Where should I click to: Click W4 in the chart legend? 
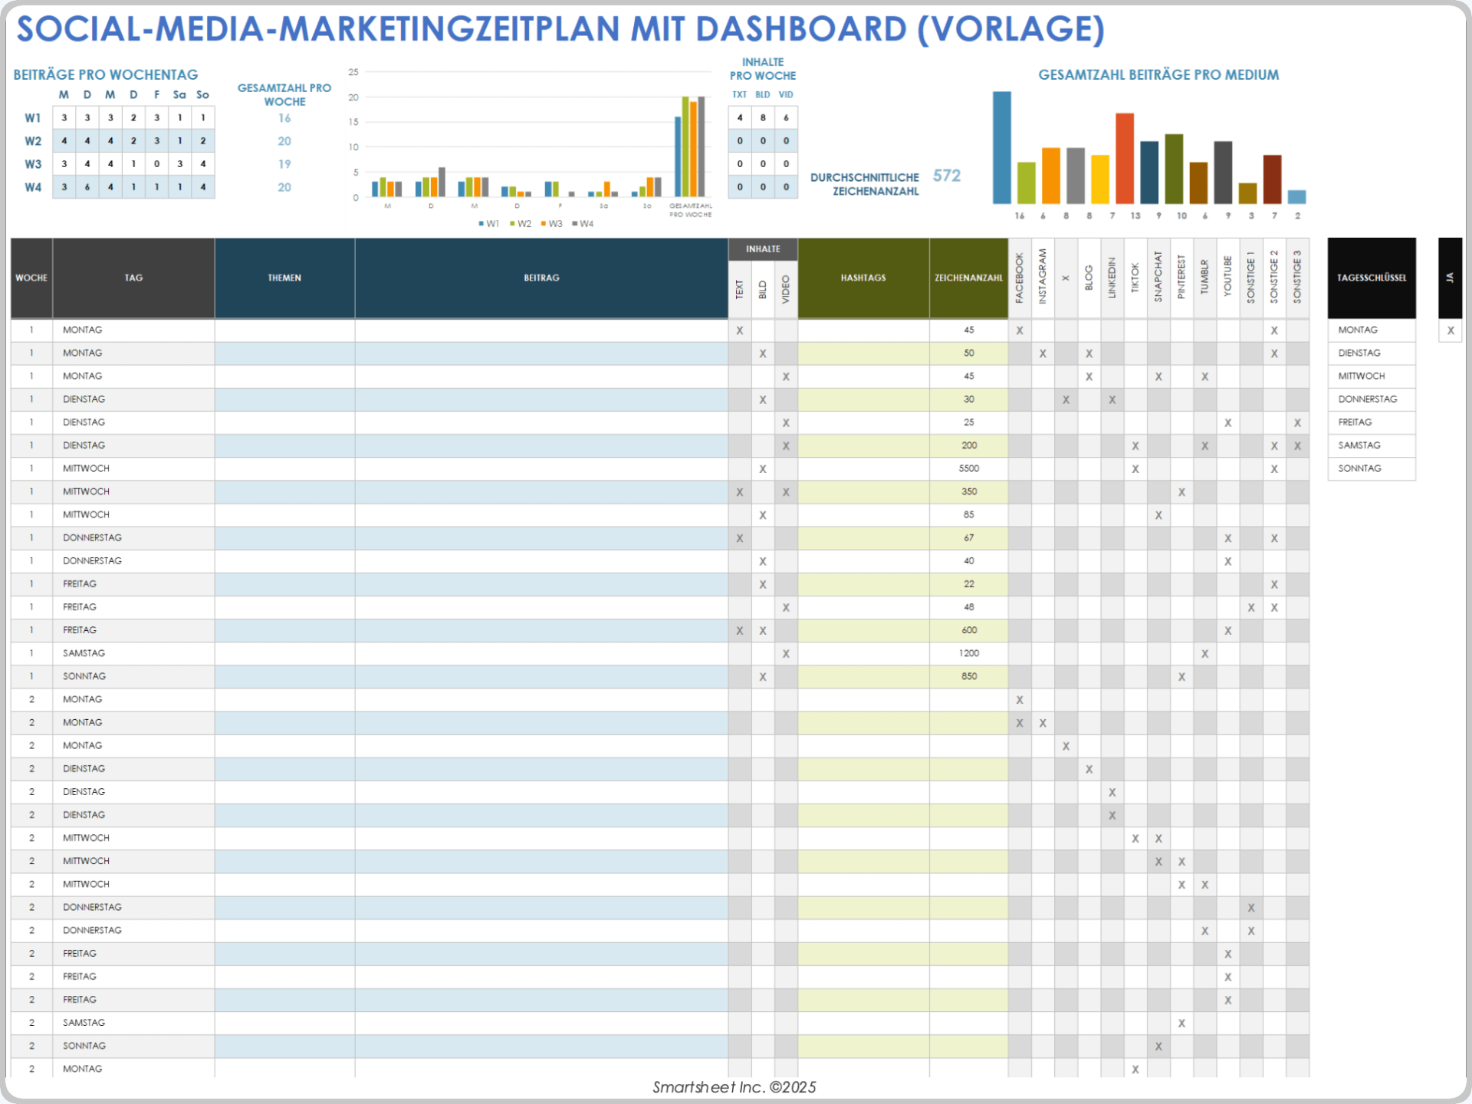pyautogui.click(x=583, y=224)
